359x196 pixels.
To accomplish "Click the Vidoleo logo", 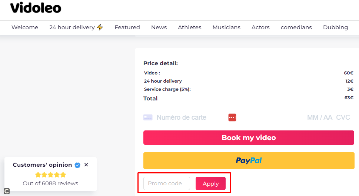I will (x=36, y=7).
